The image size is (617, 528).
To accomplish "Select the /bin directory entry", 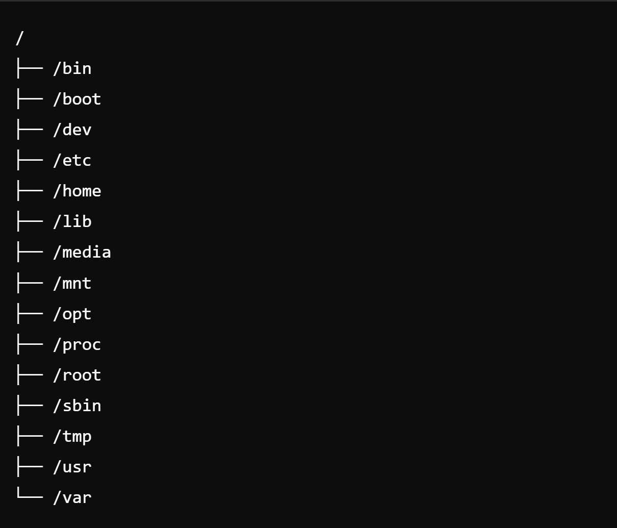I will click(72, 68).
